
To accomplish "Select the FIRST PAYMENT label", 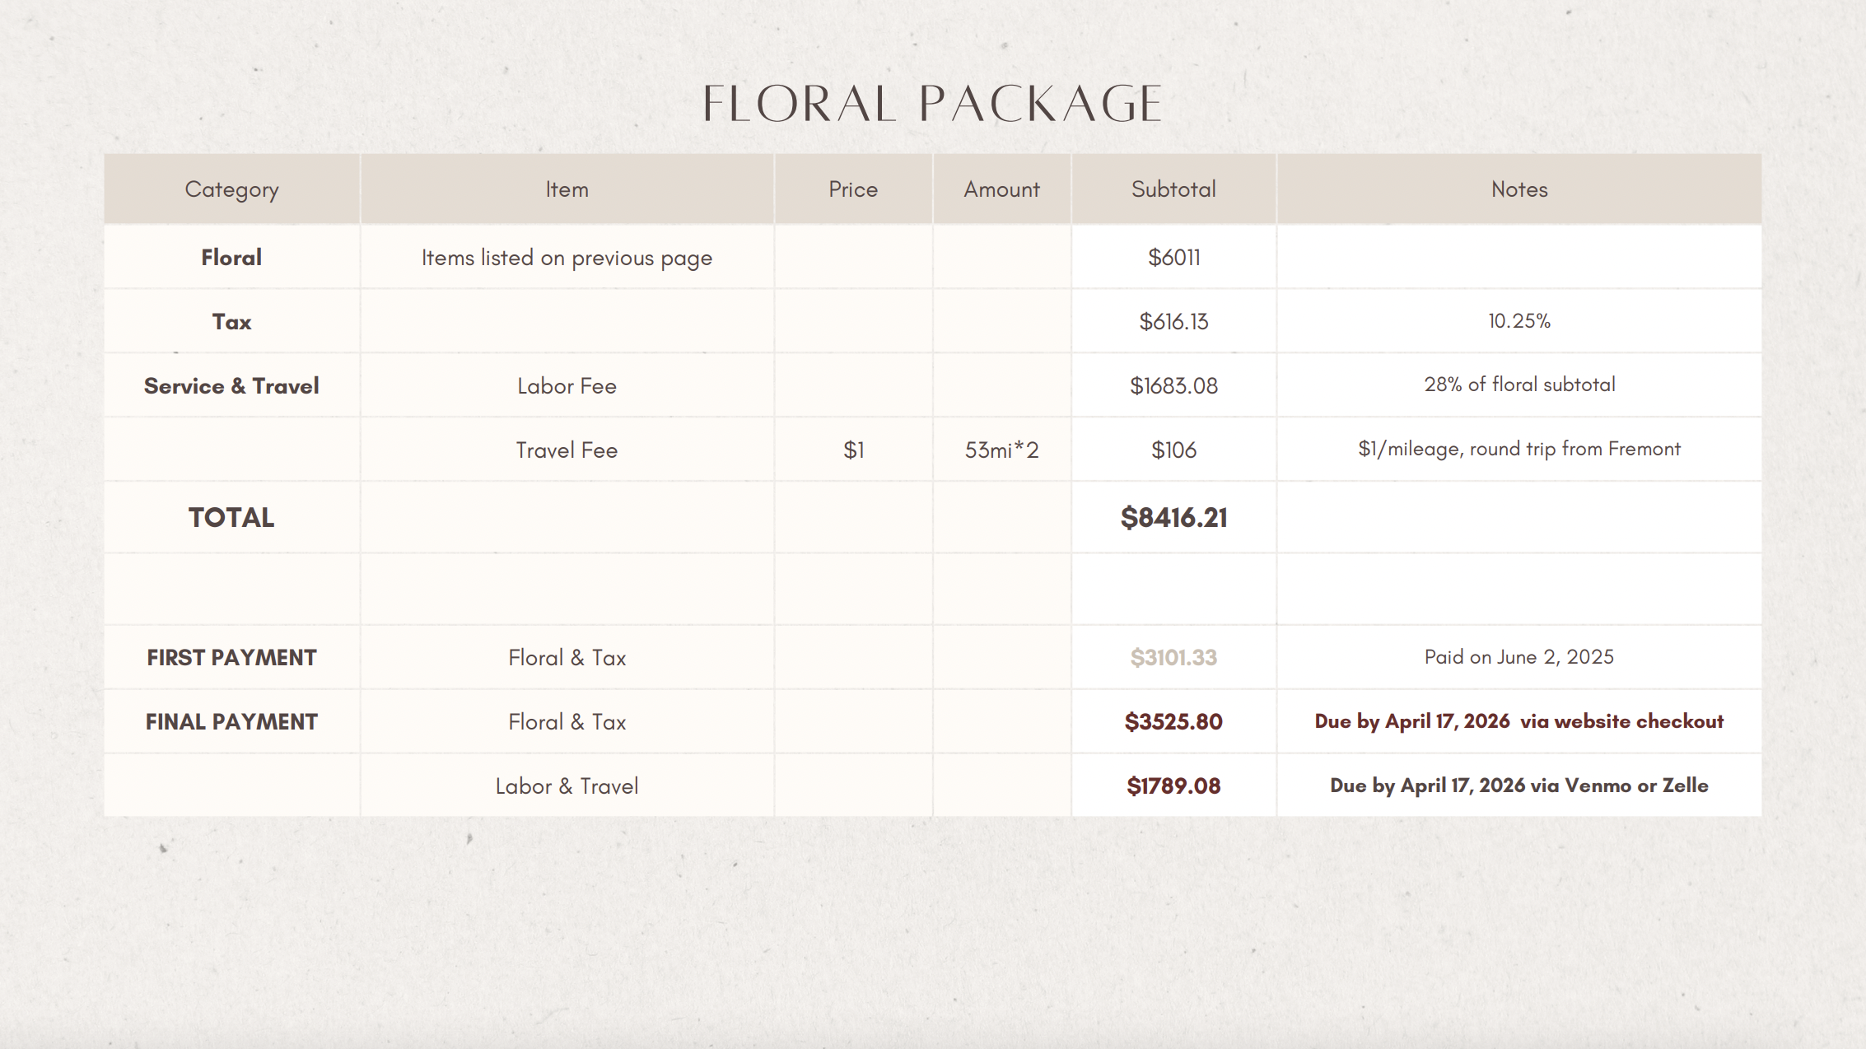I will pos(231,658).
